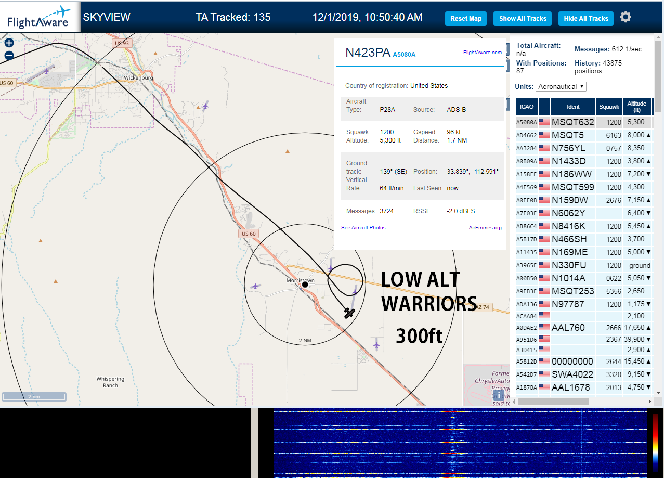The width and height of the screenshot is (664, 478).
Task: Select aircraft icon just north of black plane
Action: (x=355, y=293)
